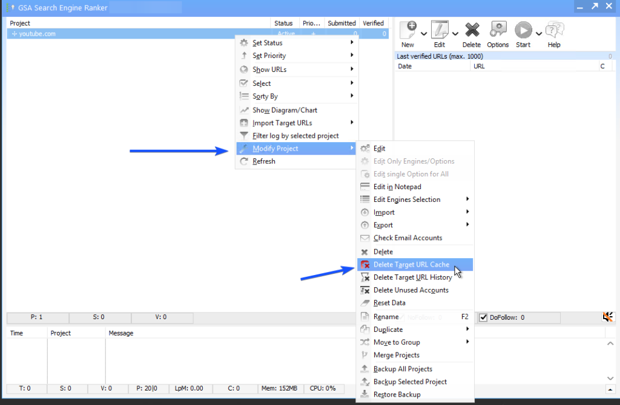This screenshot has height=405, width=620.
Task: Choose Delete Target URL Cache
Action: [x=411, y=265]
